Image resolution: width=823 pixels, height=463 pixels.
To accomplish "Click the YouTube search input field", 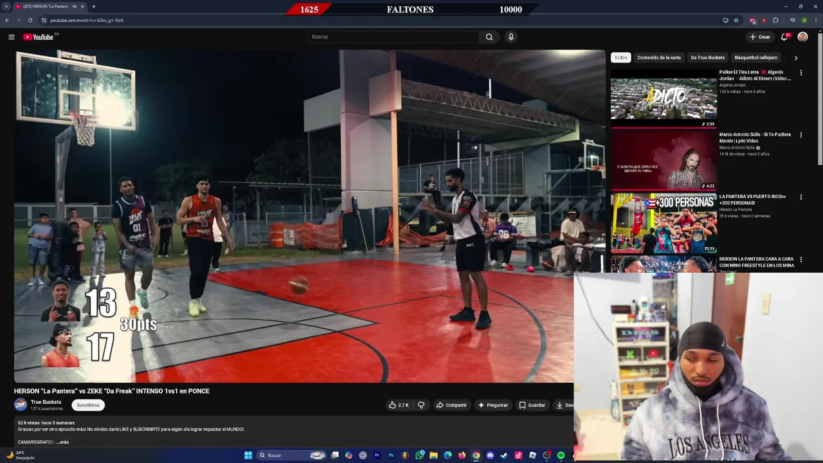I will click(x=393, y=37).
